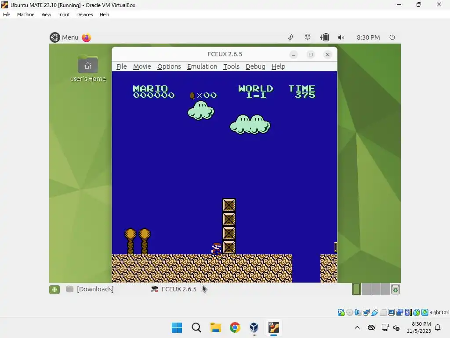Open the Ubuntu MATE Menu button
The image size is (450, 338).
(x=64, y=37)
